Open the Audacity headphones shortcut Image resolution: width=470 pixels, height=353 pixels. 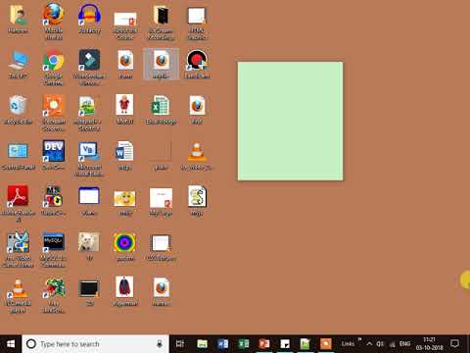pos(89,19)
